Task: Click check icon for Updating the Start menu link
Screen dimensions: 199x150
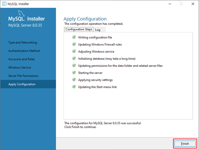Action: [74, 87]
